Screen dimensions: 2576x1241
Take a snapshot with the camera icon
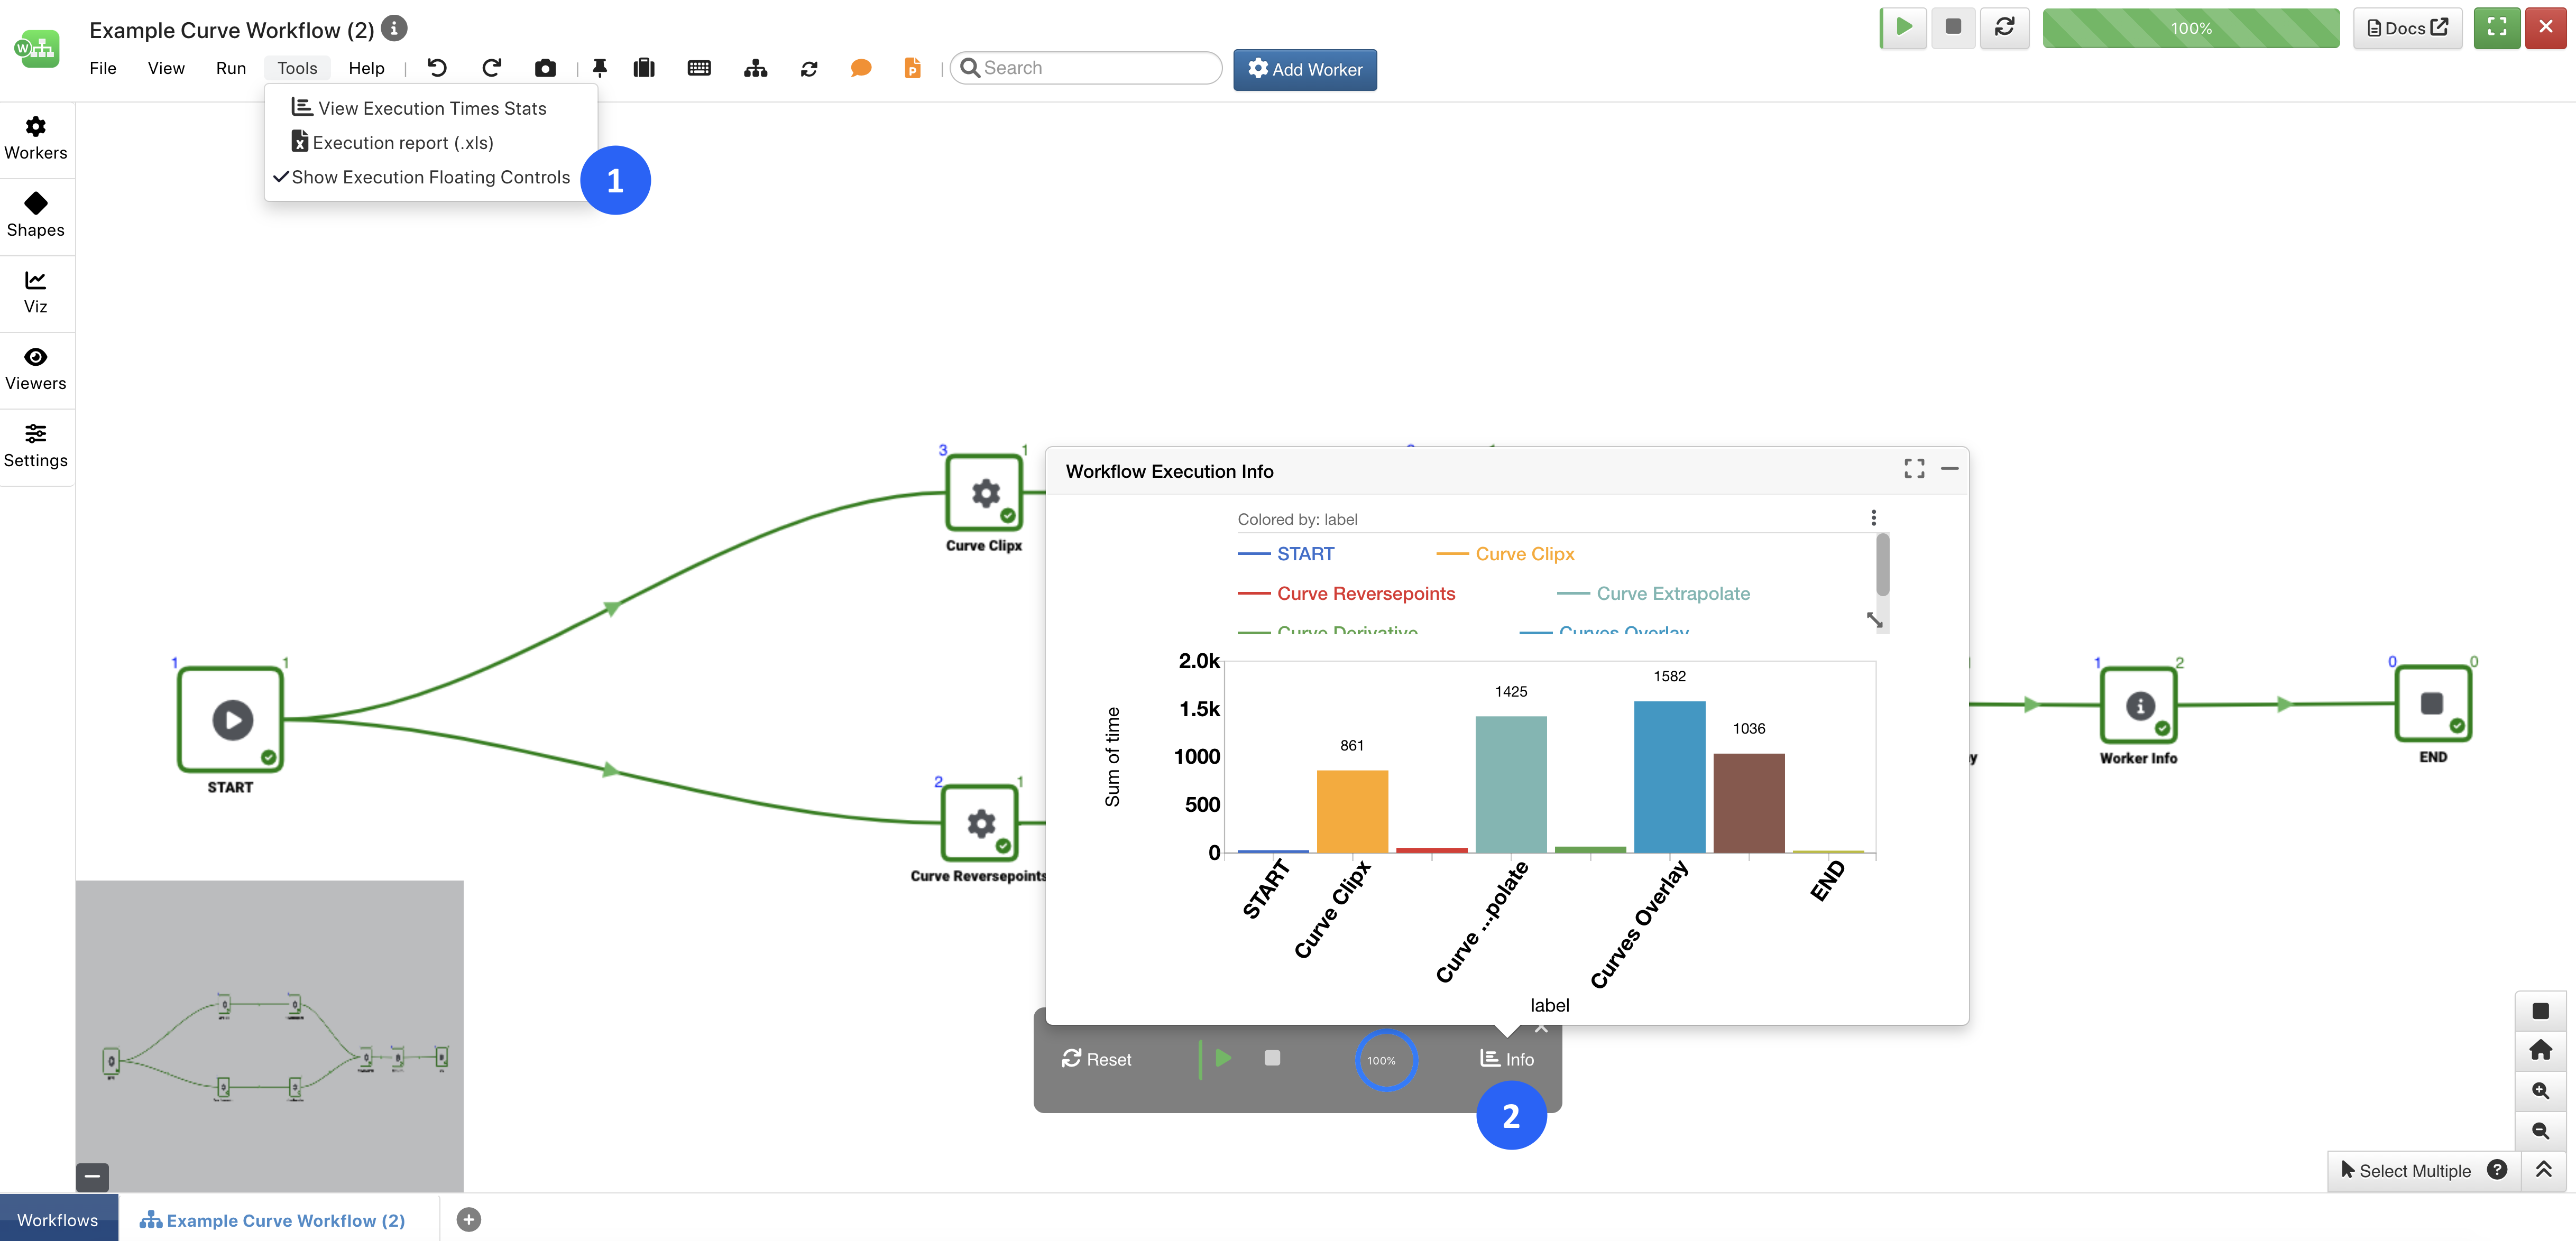(x=545, y=67)
